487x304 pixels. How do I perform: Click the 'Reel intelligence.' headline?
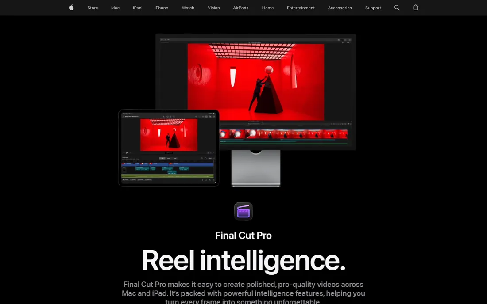point(243,261)
